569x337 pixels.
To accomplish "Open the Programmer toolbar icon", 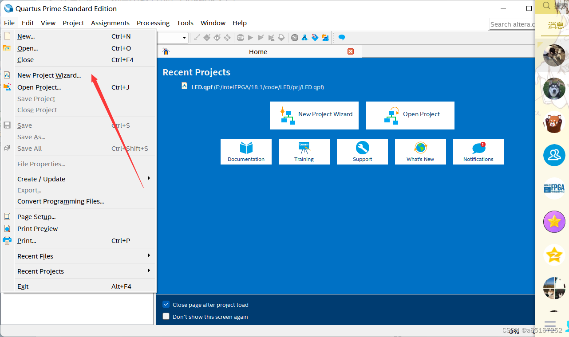I will coord(315,38).
